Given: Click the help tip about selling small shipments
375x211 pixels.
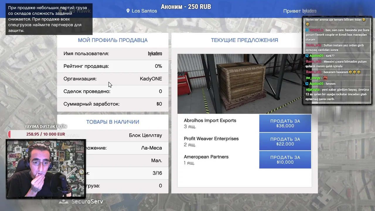Looking at the screenshot, I should pos(49,19).
